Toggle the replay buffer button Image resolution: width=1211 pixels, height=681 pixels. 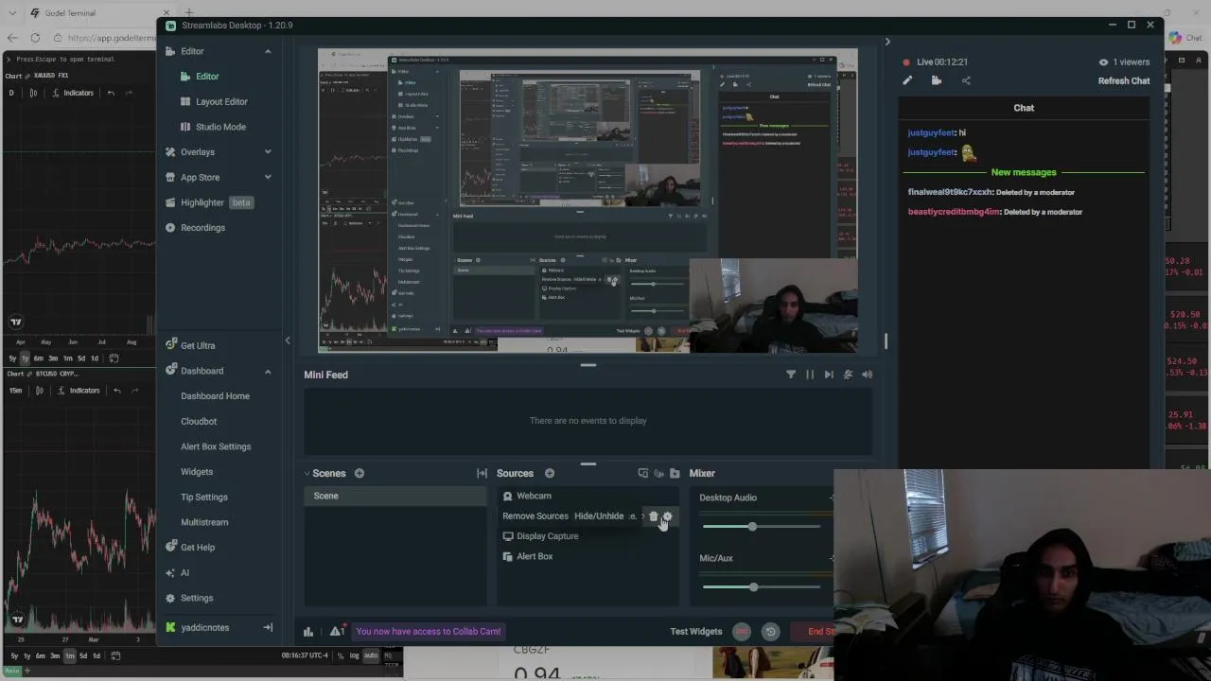coord(770,632)
